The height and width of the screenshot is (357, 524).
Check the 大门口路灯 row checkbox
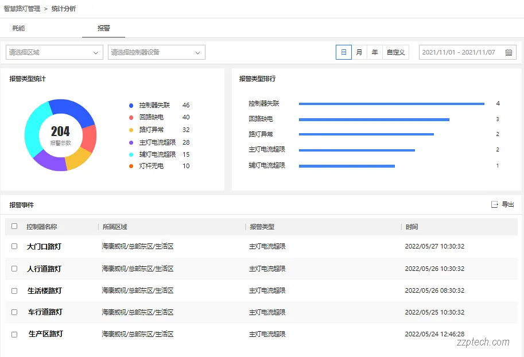click(x=14, y=247)
